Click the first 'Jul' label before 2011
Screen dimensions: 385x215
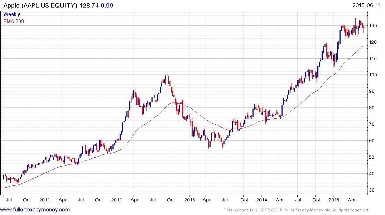coord(9,200)
